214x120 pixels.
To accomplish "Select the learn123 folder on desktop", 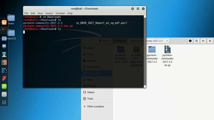I will point(11,35).
